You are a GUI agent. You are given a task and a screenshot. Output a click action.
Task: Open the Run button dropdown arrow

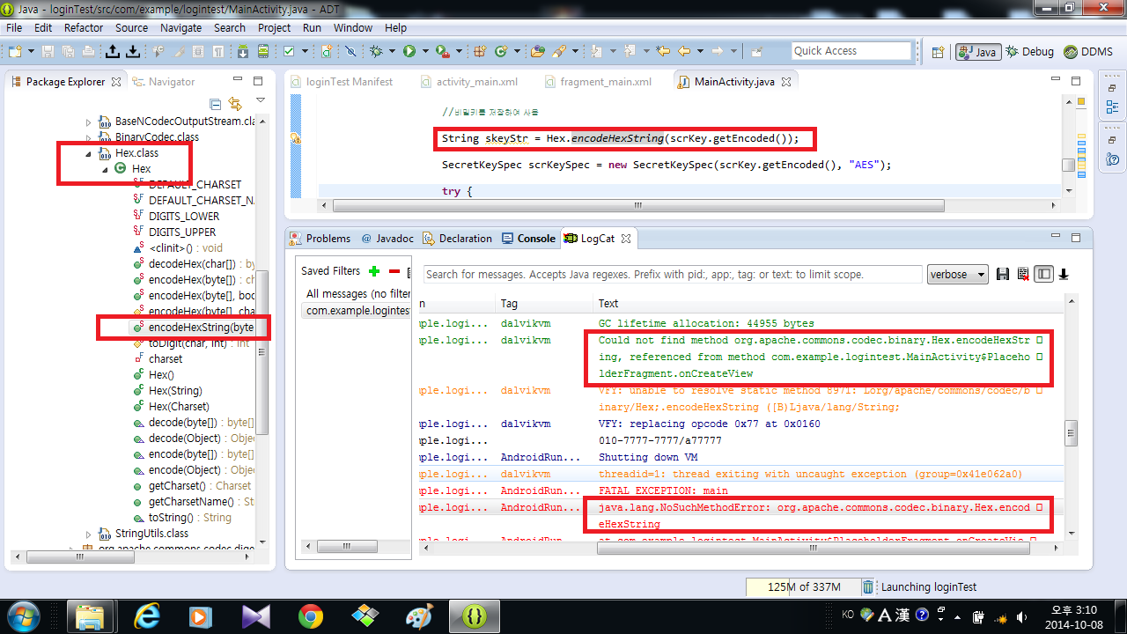tap(425, 51)
